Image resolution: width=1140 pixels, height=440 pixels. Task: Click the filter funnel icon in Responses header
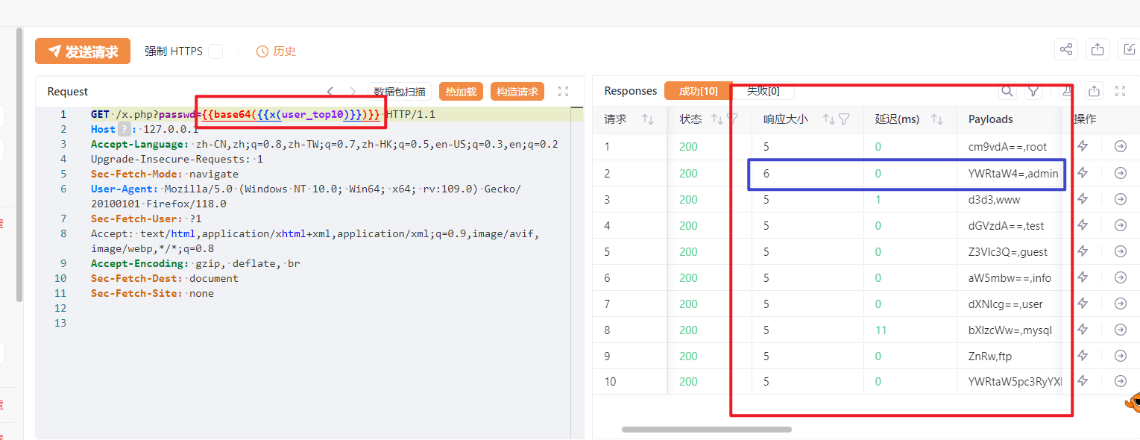pos(1033,91)
